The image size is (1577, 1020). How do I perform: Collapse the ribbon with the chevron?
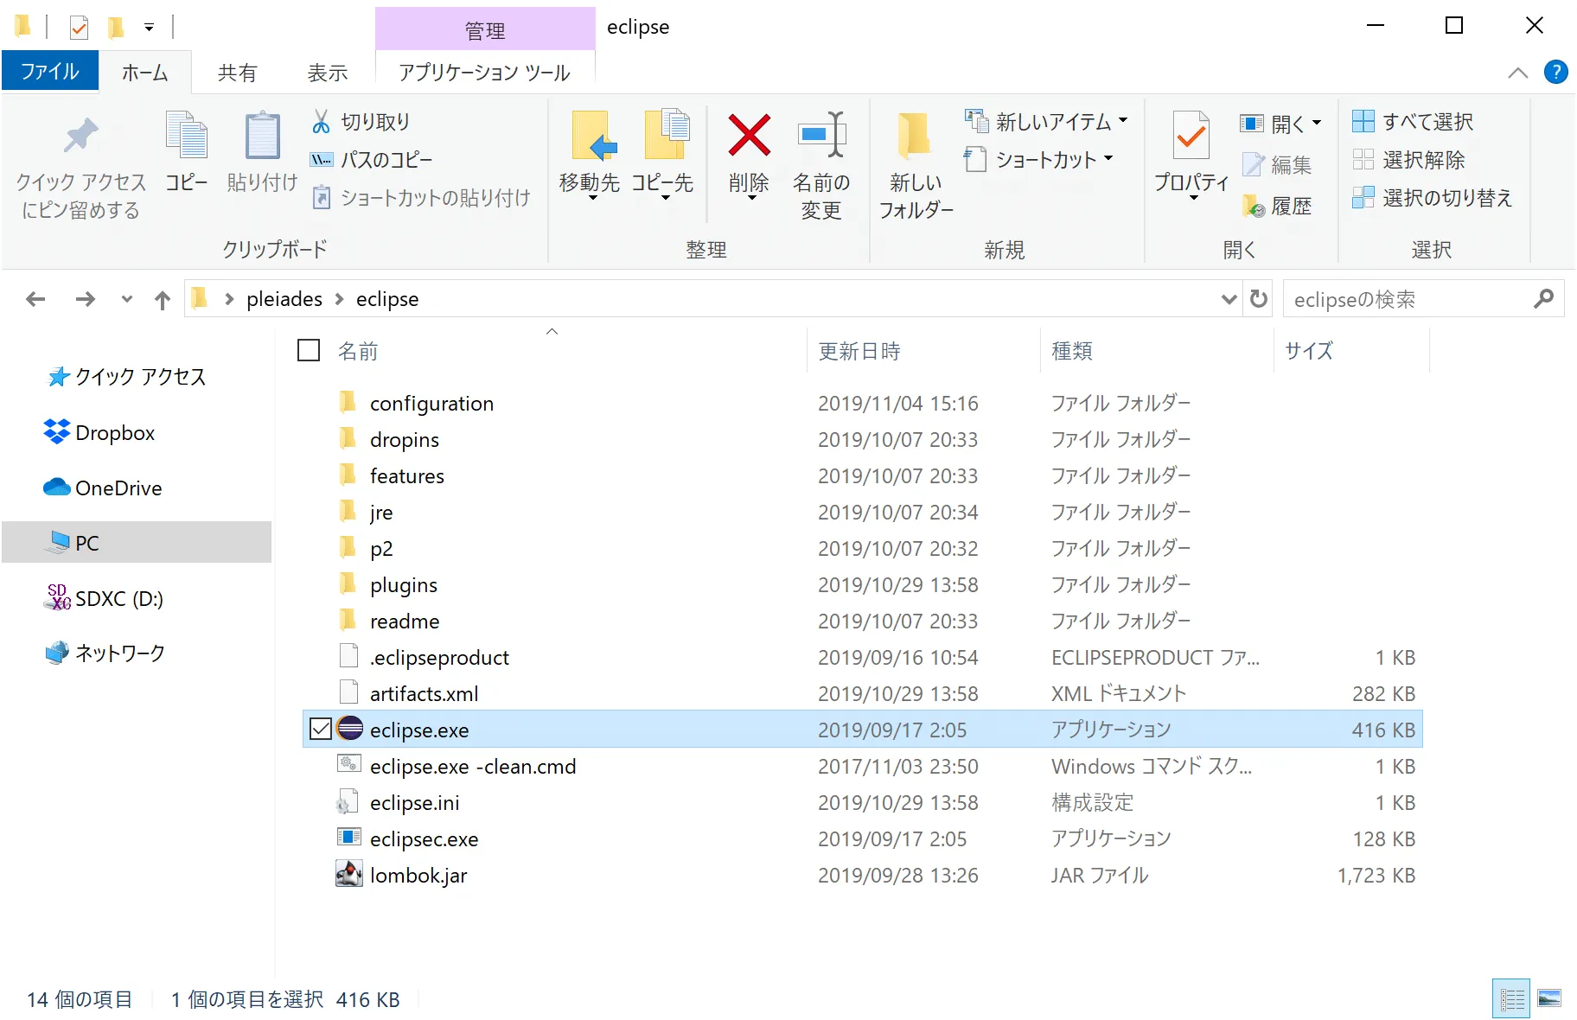tap(1517, 73)
